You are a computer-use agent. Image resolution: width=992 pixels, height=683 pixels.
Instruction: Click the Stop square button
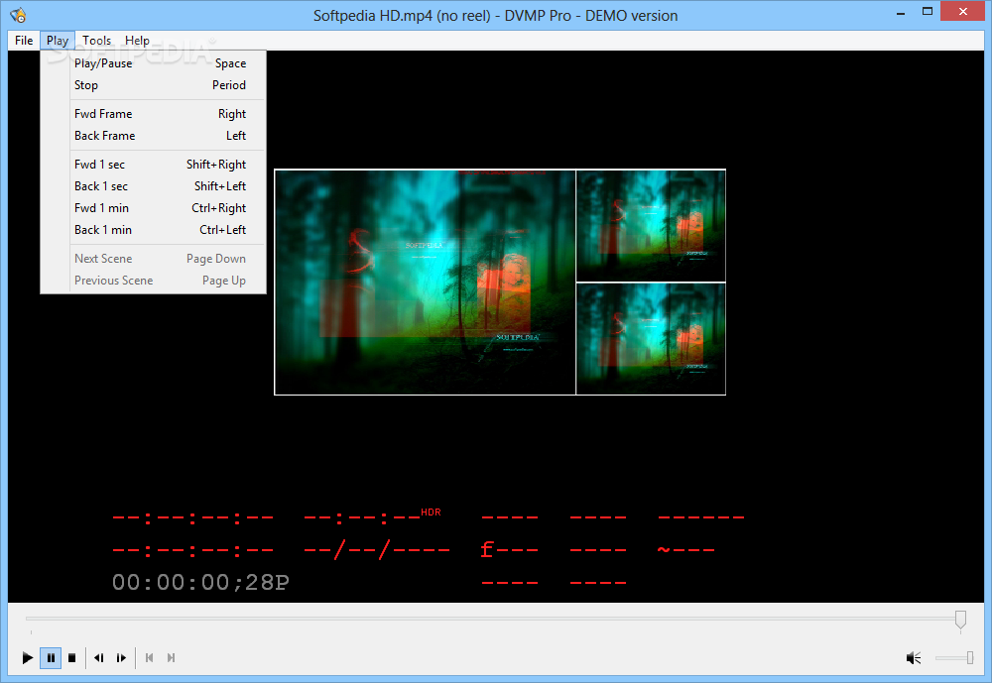(x=72, y=657)
